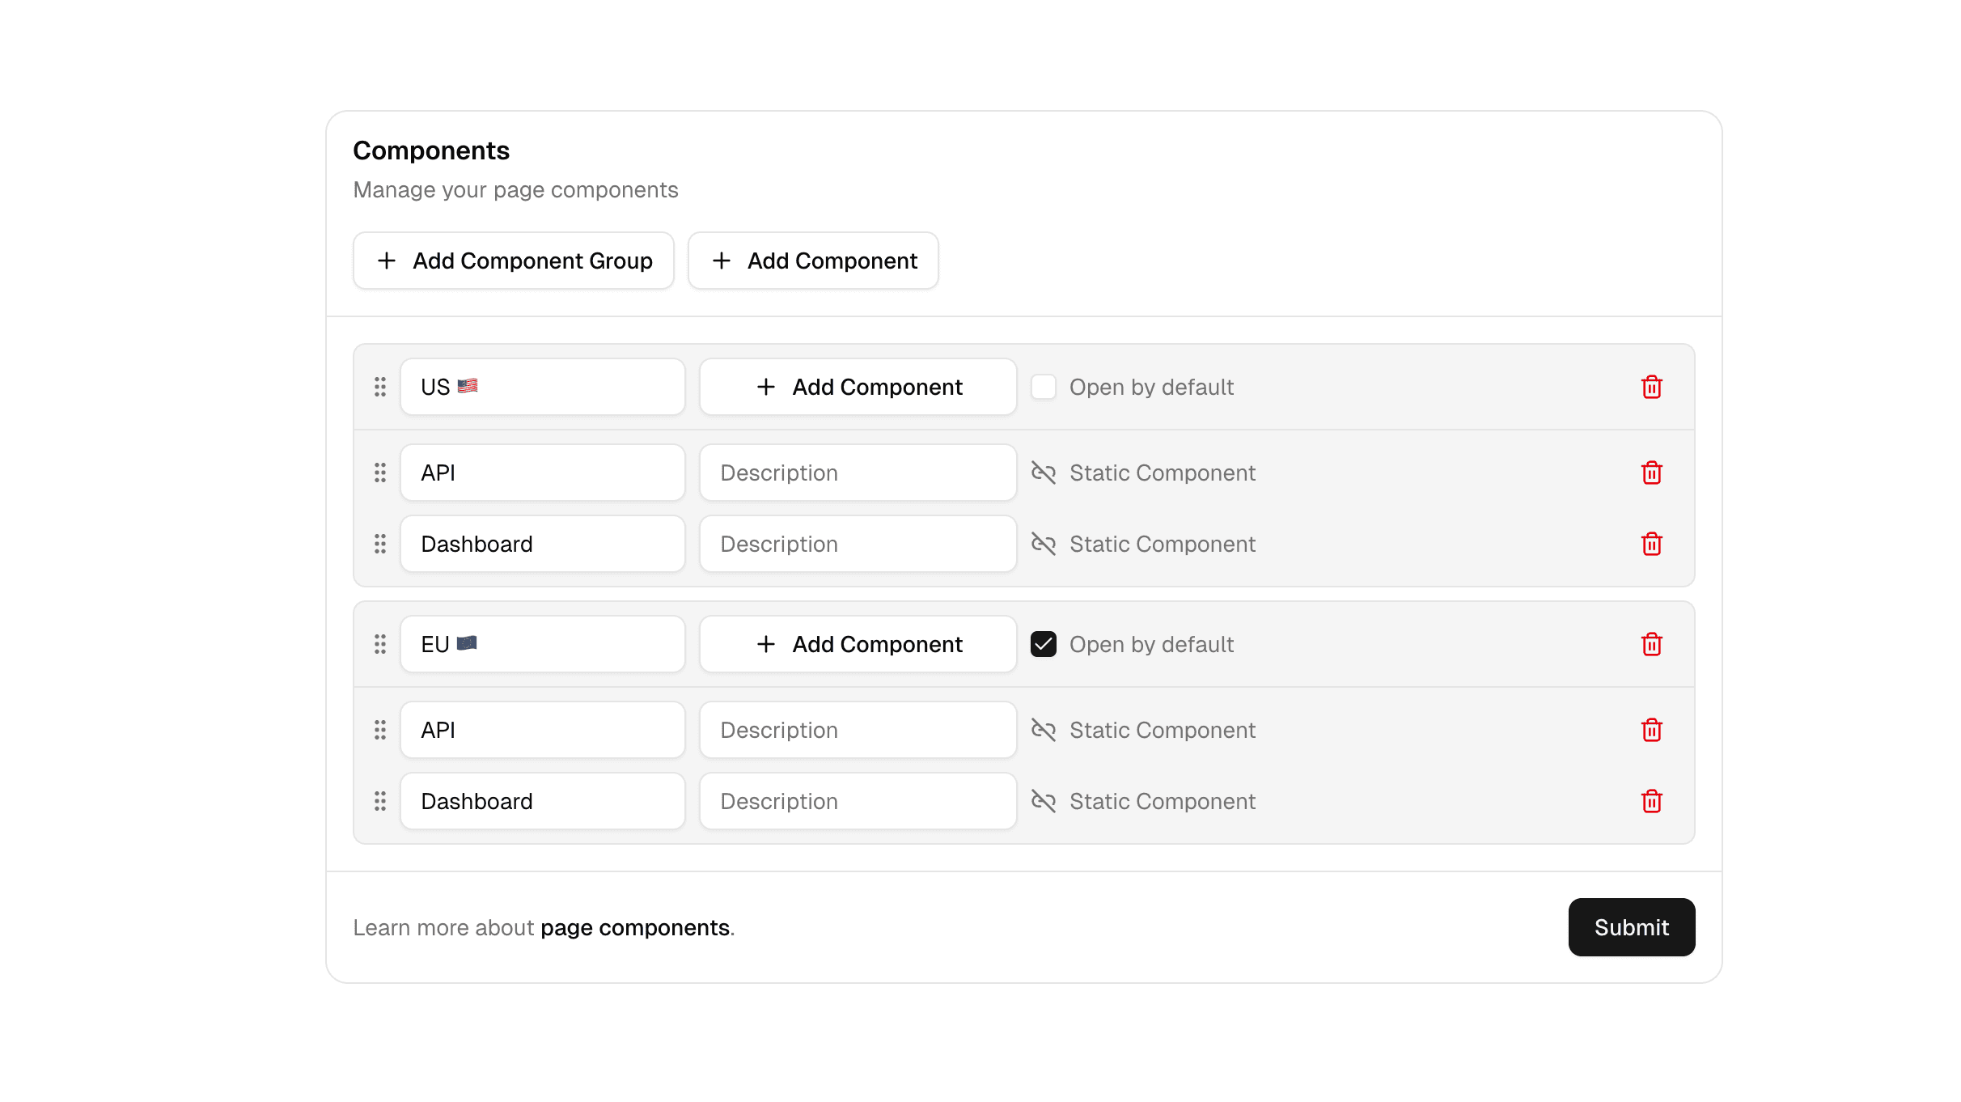Screen dimensions: 1961x1102
Task: Click the drag handle beside the EU Dashboard row
Action: (x=380, y=801)
